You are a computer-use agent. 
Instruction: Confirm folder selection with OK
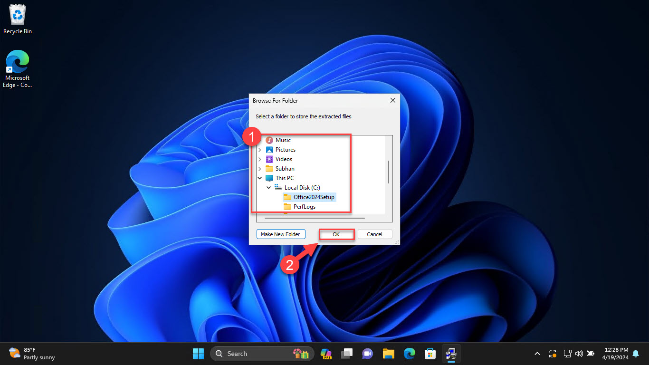tap(336, 234)
